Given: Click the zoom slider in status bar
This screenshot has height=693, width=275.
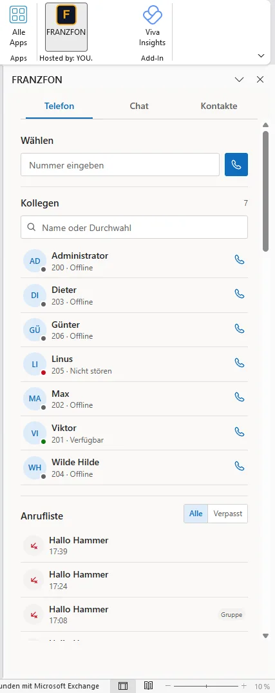Looking at the screenshot, I should [205, 686].
